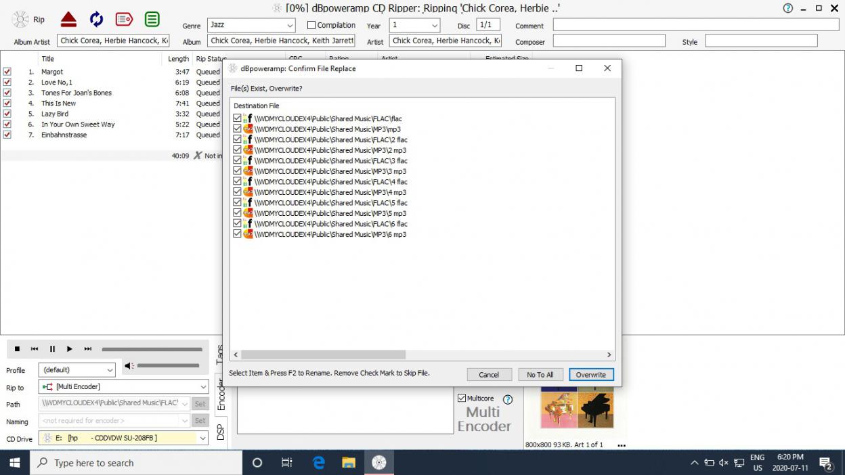Disable the Multicore checkbox
845x475 pixels.
462,399
